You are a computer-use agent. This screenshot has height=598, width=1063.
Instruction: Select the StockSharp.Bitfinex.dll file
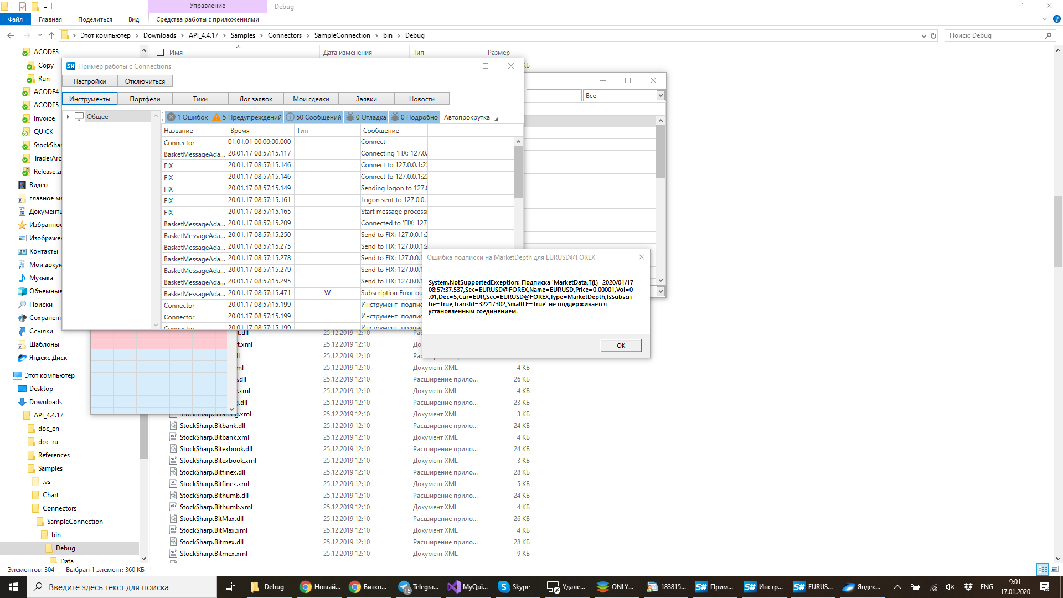[x=212, y=472]
